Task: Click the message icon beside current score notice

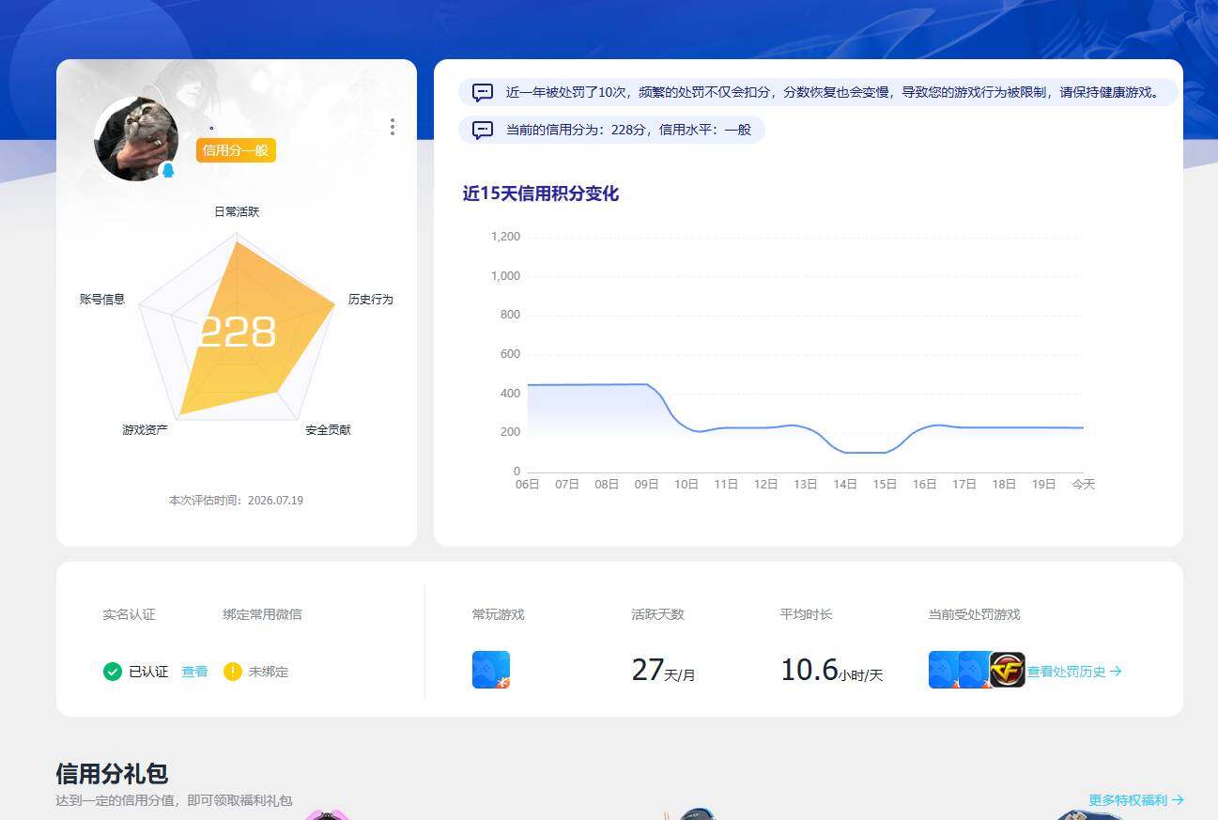Action: pos(483,131)
